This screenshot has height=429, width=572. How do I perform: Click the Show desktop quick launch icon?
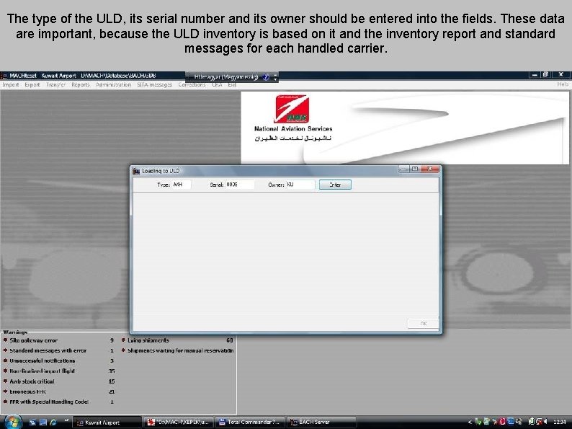tap(32, 422)
